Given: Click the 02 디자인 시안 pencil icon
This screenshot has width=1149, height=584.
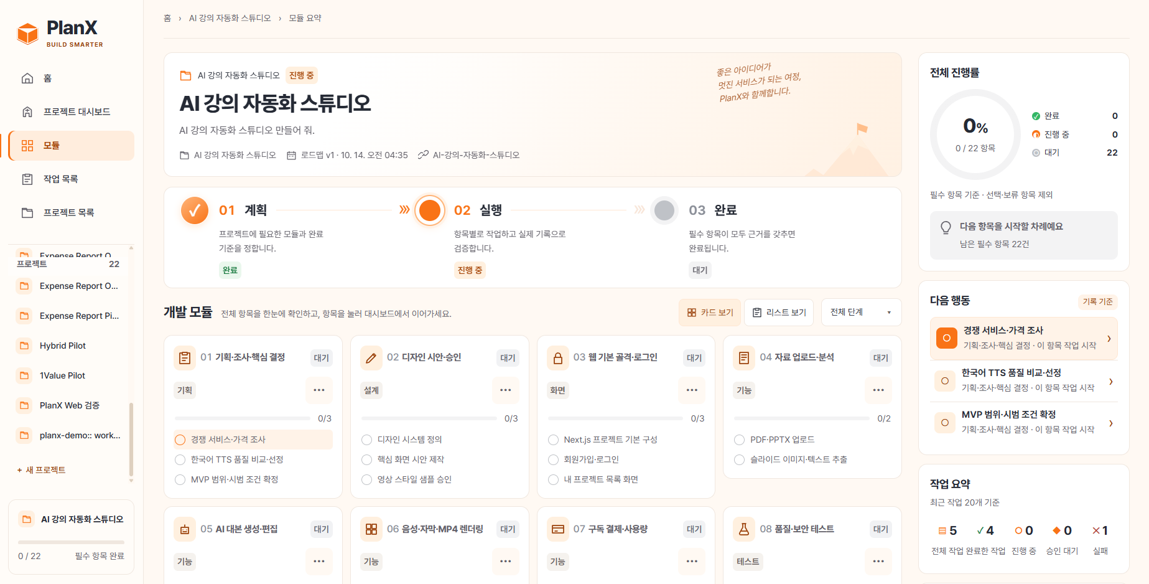Looking at the screenshot, I should [371, 358].
